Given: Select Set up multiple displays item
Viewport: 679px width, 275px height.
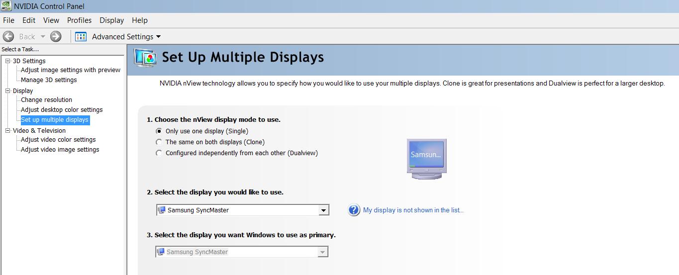Looking at the screenshot, I should tap(55, 120).
